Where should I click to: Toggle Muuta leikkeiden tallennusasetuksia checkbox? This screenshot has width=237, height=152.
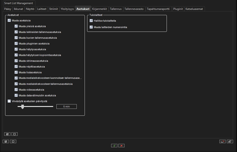point(16,32)
